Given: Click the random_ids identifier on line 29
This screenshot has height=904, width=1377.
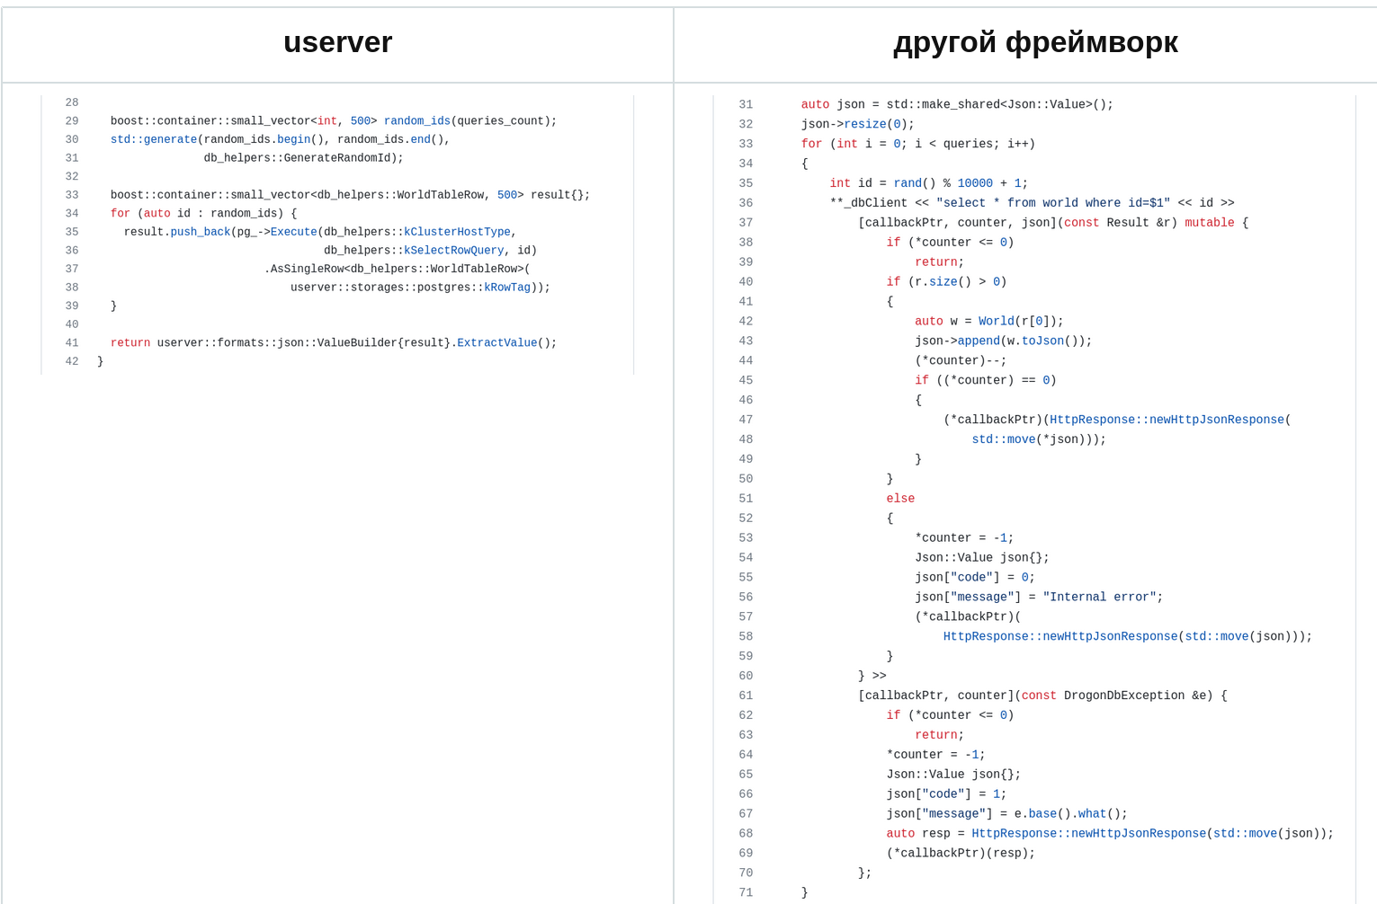Looking at the screenshot, I should pos(416,120).
